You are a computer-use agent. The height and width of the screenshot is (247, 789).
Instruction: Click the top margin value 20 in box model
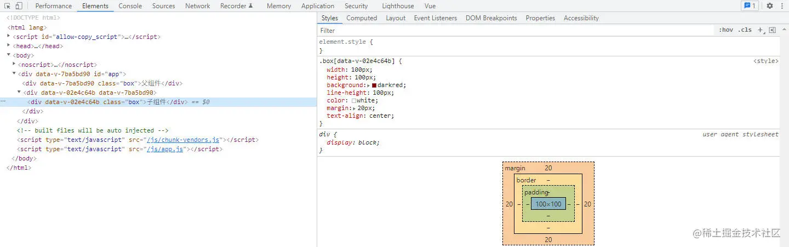click(548, 168)
